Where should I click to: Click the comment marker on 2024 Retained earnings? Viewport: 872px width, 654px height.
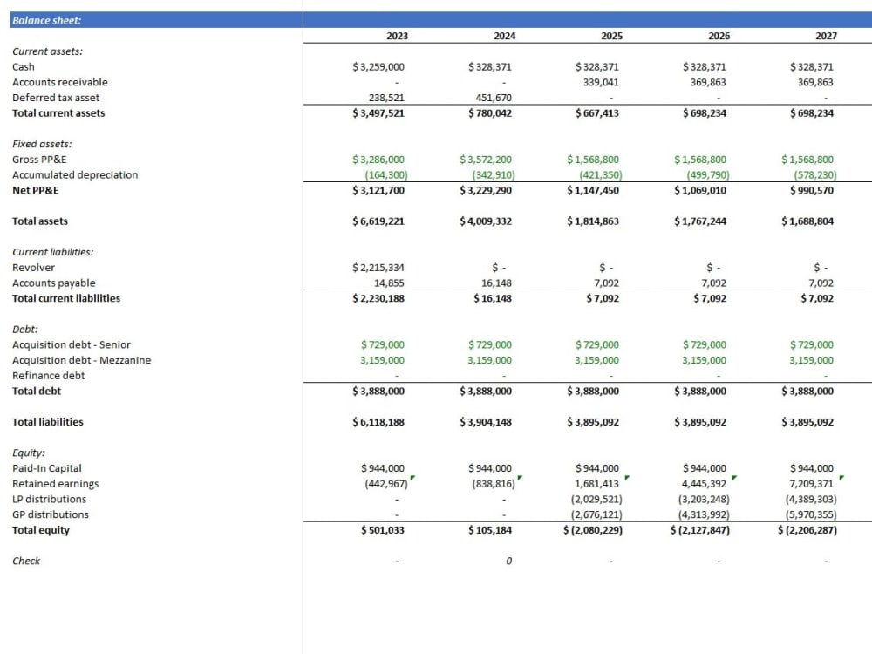pos(518,478)
